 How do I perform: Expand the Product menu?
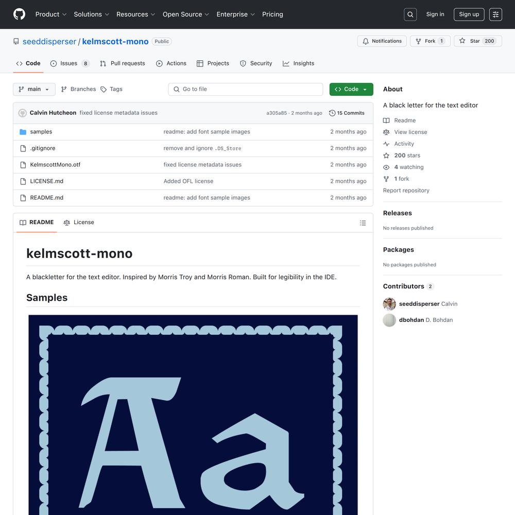point(51,14)
